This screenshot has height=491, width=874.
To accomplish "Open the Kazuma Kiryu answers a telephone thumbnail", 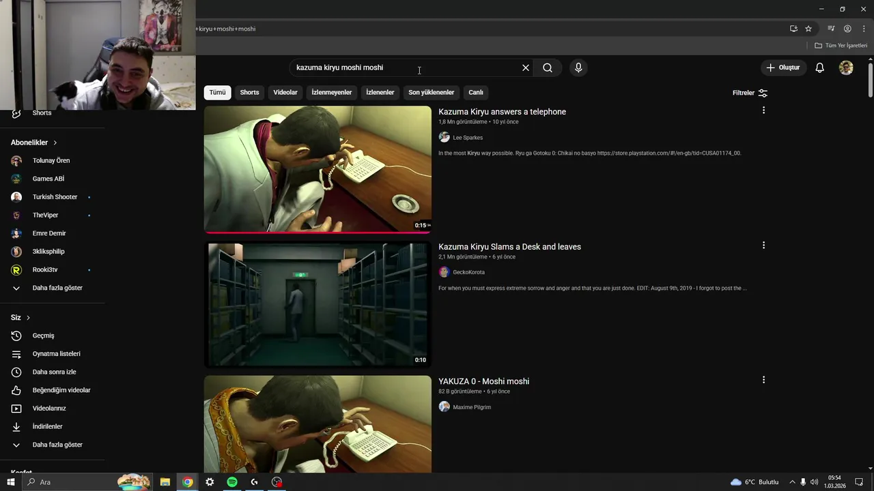I will (318, 169).
